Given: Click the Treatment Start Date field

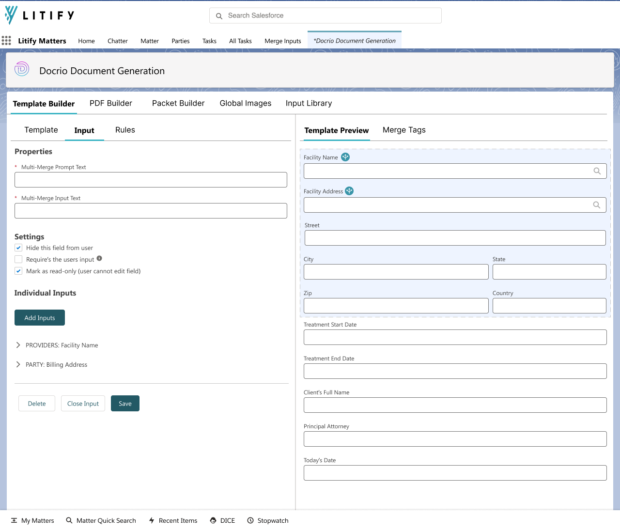Looking at the screenshot, I should 455,337.
